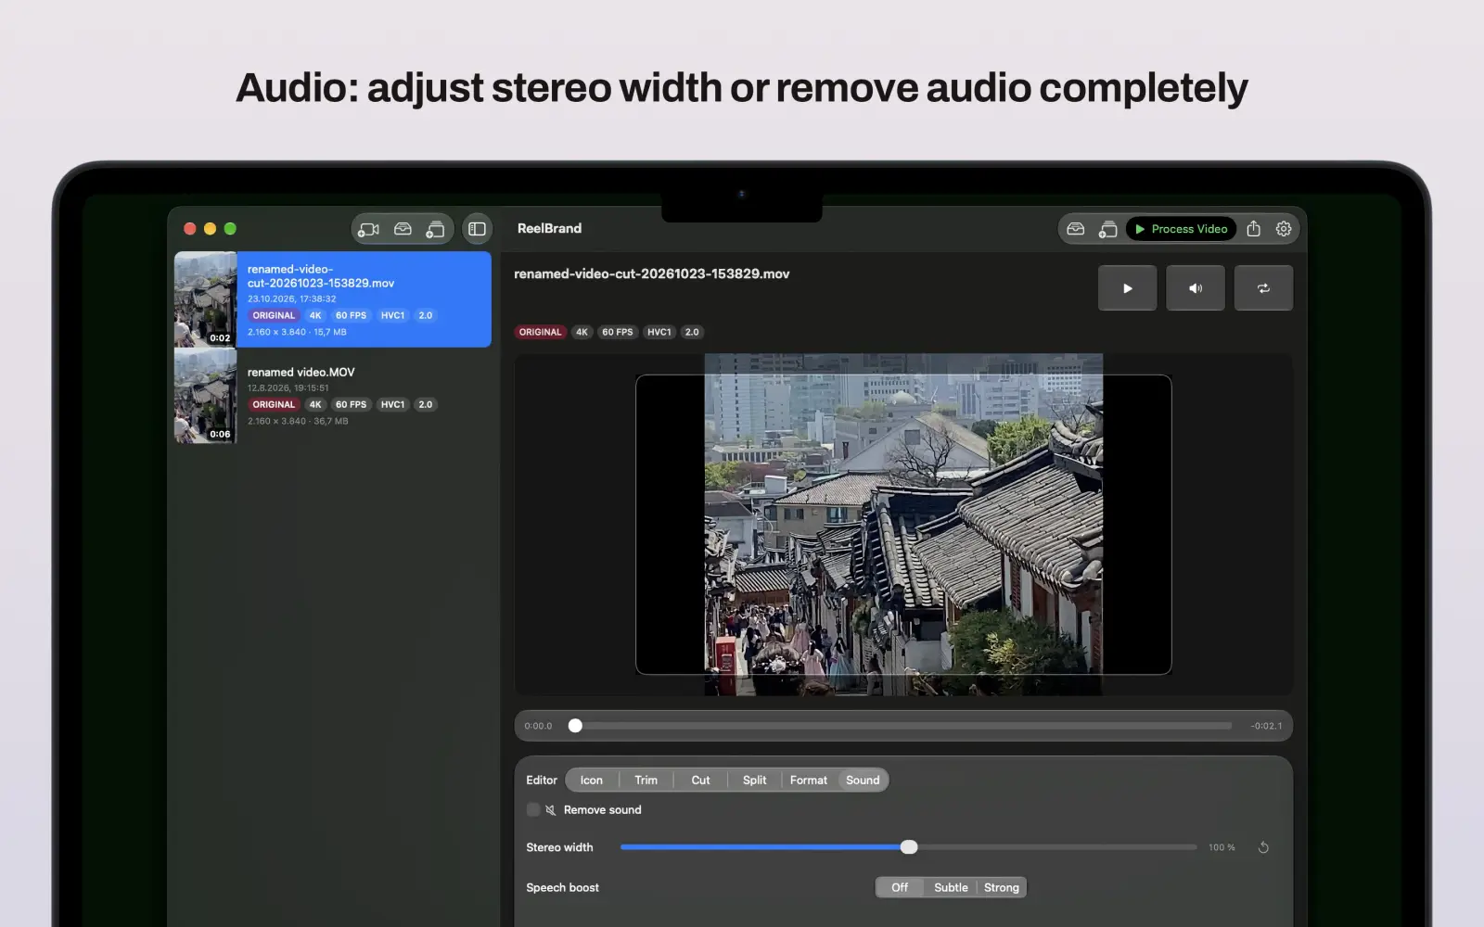
Task: Click the playback timeline scrubber handle
Action: pyautogui.click(x=575, y=726)
